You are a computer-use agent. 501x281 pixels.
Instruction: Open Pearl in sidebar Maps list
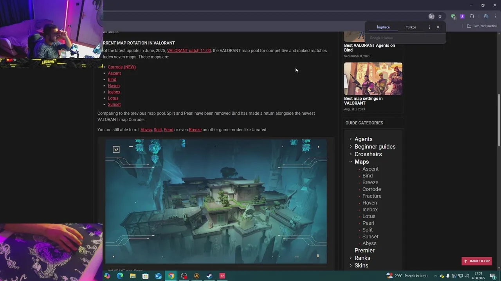point(368,223)
